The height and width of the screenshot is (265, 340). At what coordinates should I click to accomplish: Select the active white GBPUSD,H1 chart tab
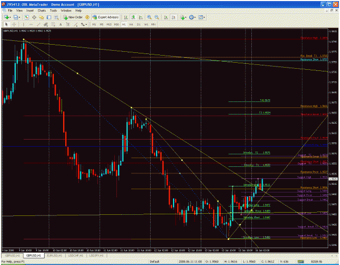34,255
